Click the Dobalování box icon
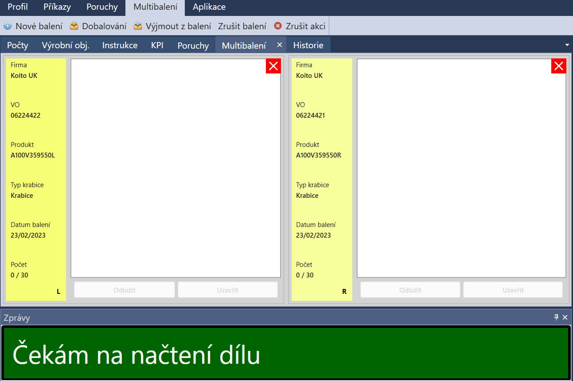 [74, 26]
